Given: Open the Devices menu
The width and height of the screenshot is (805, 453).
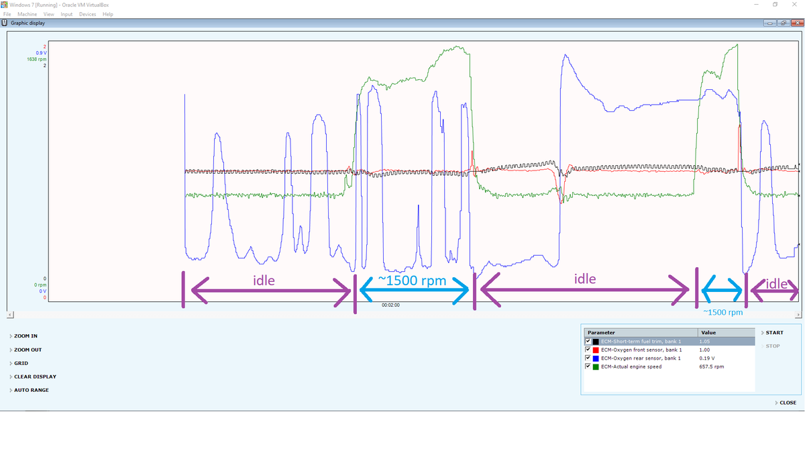Looking at the screenshot, I should coord(87,14).
